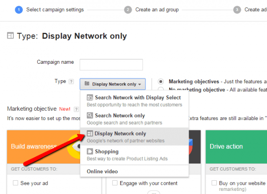Click the Buy on your website label
Screen dimensions: 267x194
tap(242, 183)
